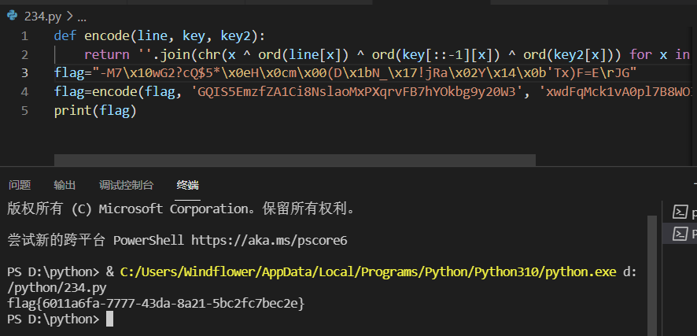Click the return keyword on line 2
Image resolution: width=697 pixels, height=336 pixels.
pyautogui.click(x=107, y=54)
